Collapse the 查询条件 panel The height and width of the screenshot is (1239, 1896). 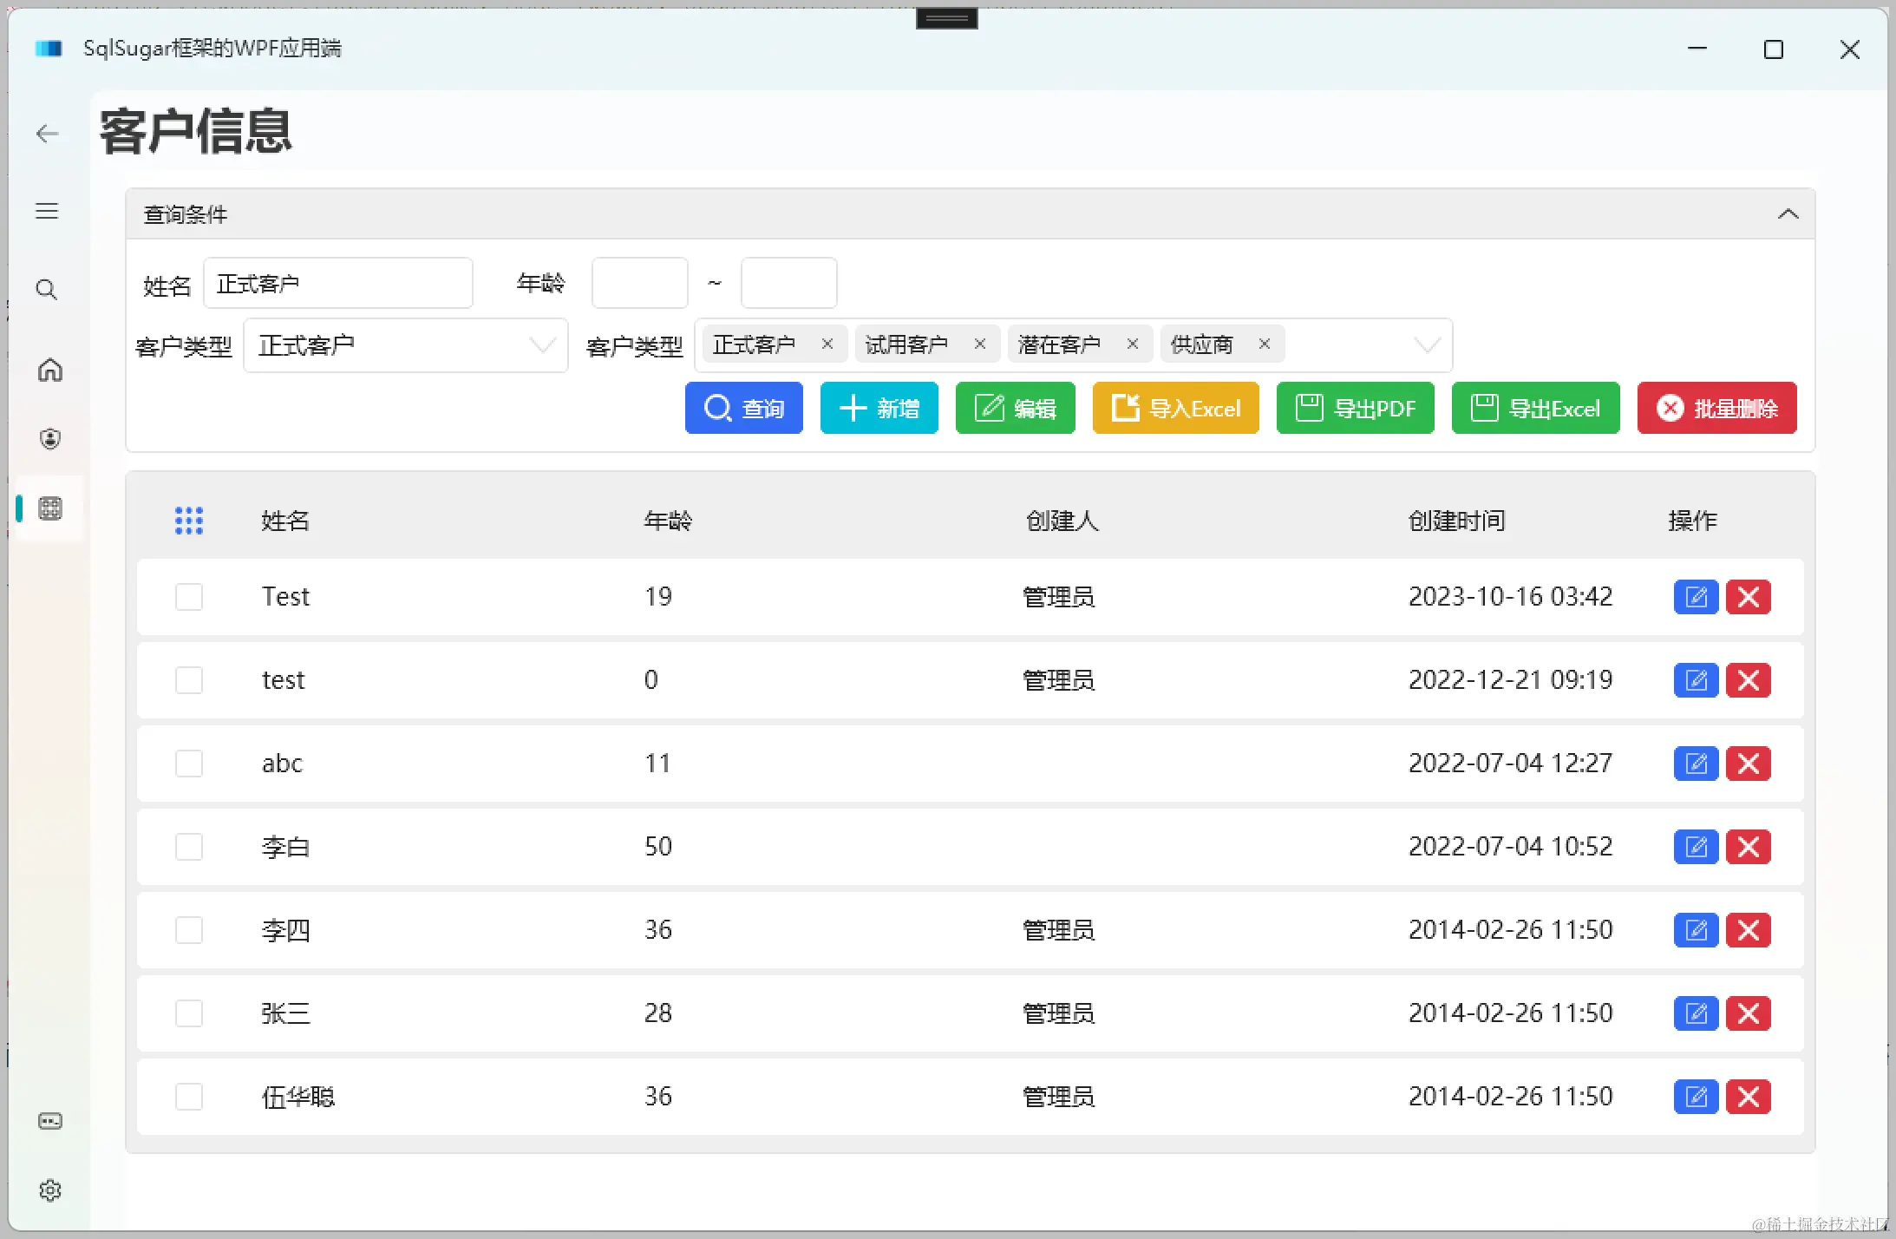coord(1788,214)
